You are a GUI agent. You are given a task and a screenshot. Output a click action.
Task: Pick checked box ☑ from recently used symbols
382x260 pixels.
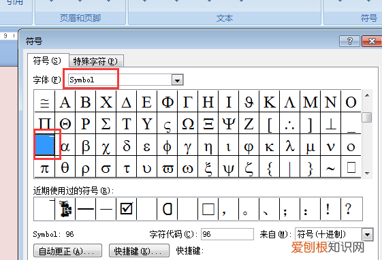click(x=127, y=209)
